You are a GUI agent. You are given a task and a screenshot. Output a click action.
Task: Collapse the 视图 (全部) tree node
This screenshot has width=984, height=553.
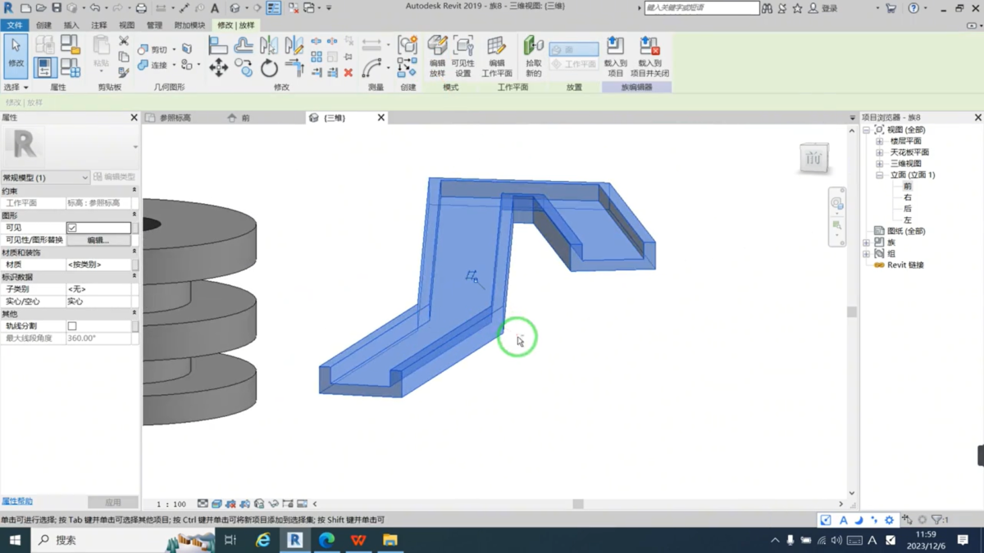click(x=867, y=130)
